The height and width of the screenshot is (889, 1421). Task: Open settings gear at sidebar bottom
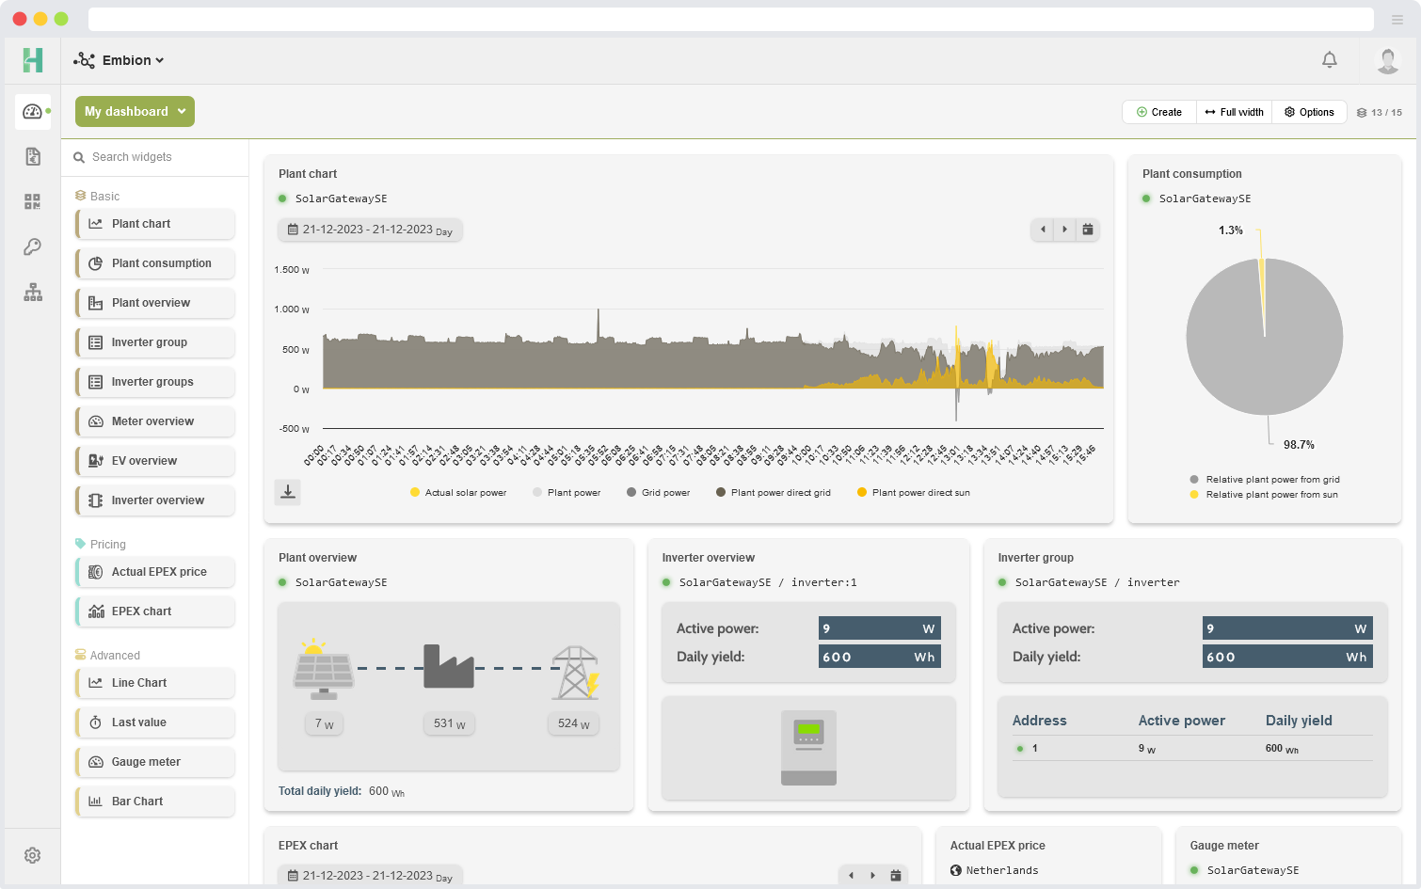point(33,855)
